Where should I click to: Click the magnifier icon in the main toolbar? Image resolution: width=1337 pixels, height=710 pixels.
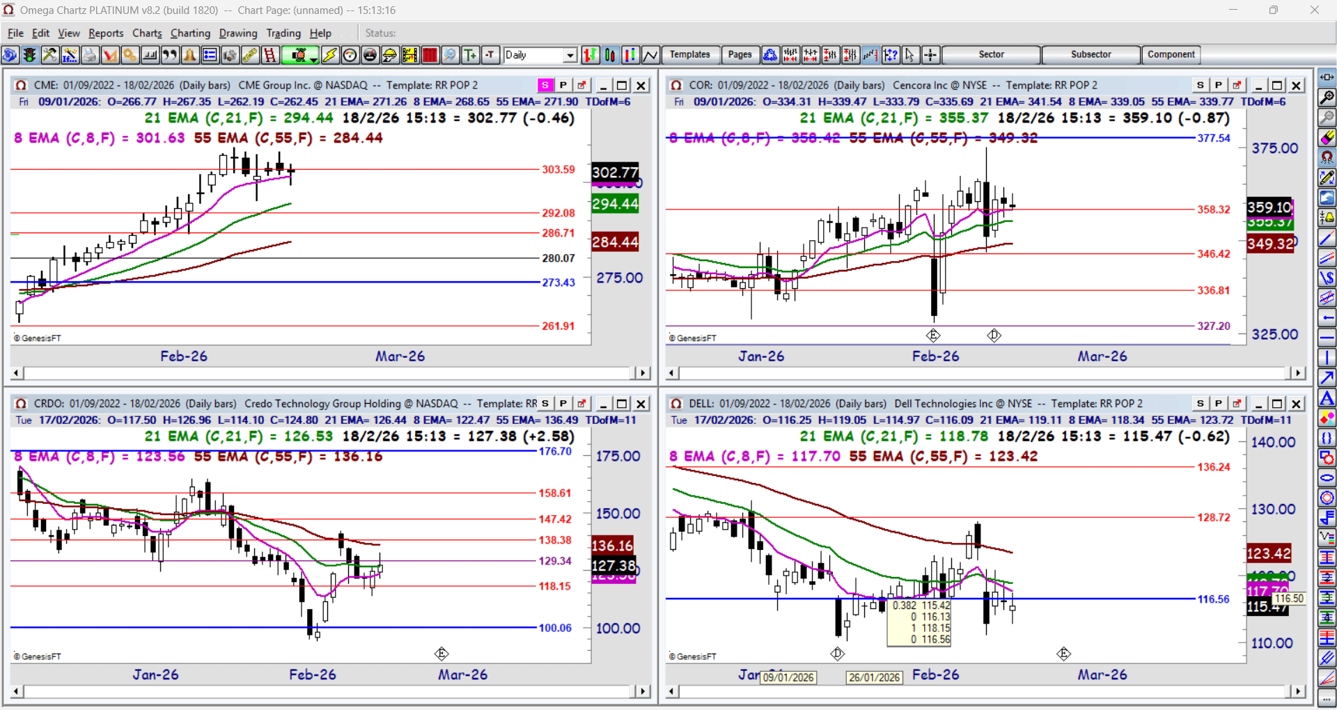click(451, 55)
